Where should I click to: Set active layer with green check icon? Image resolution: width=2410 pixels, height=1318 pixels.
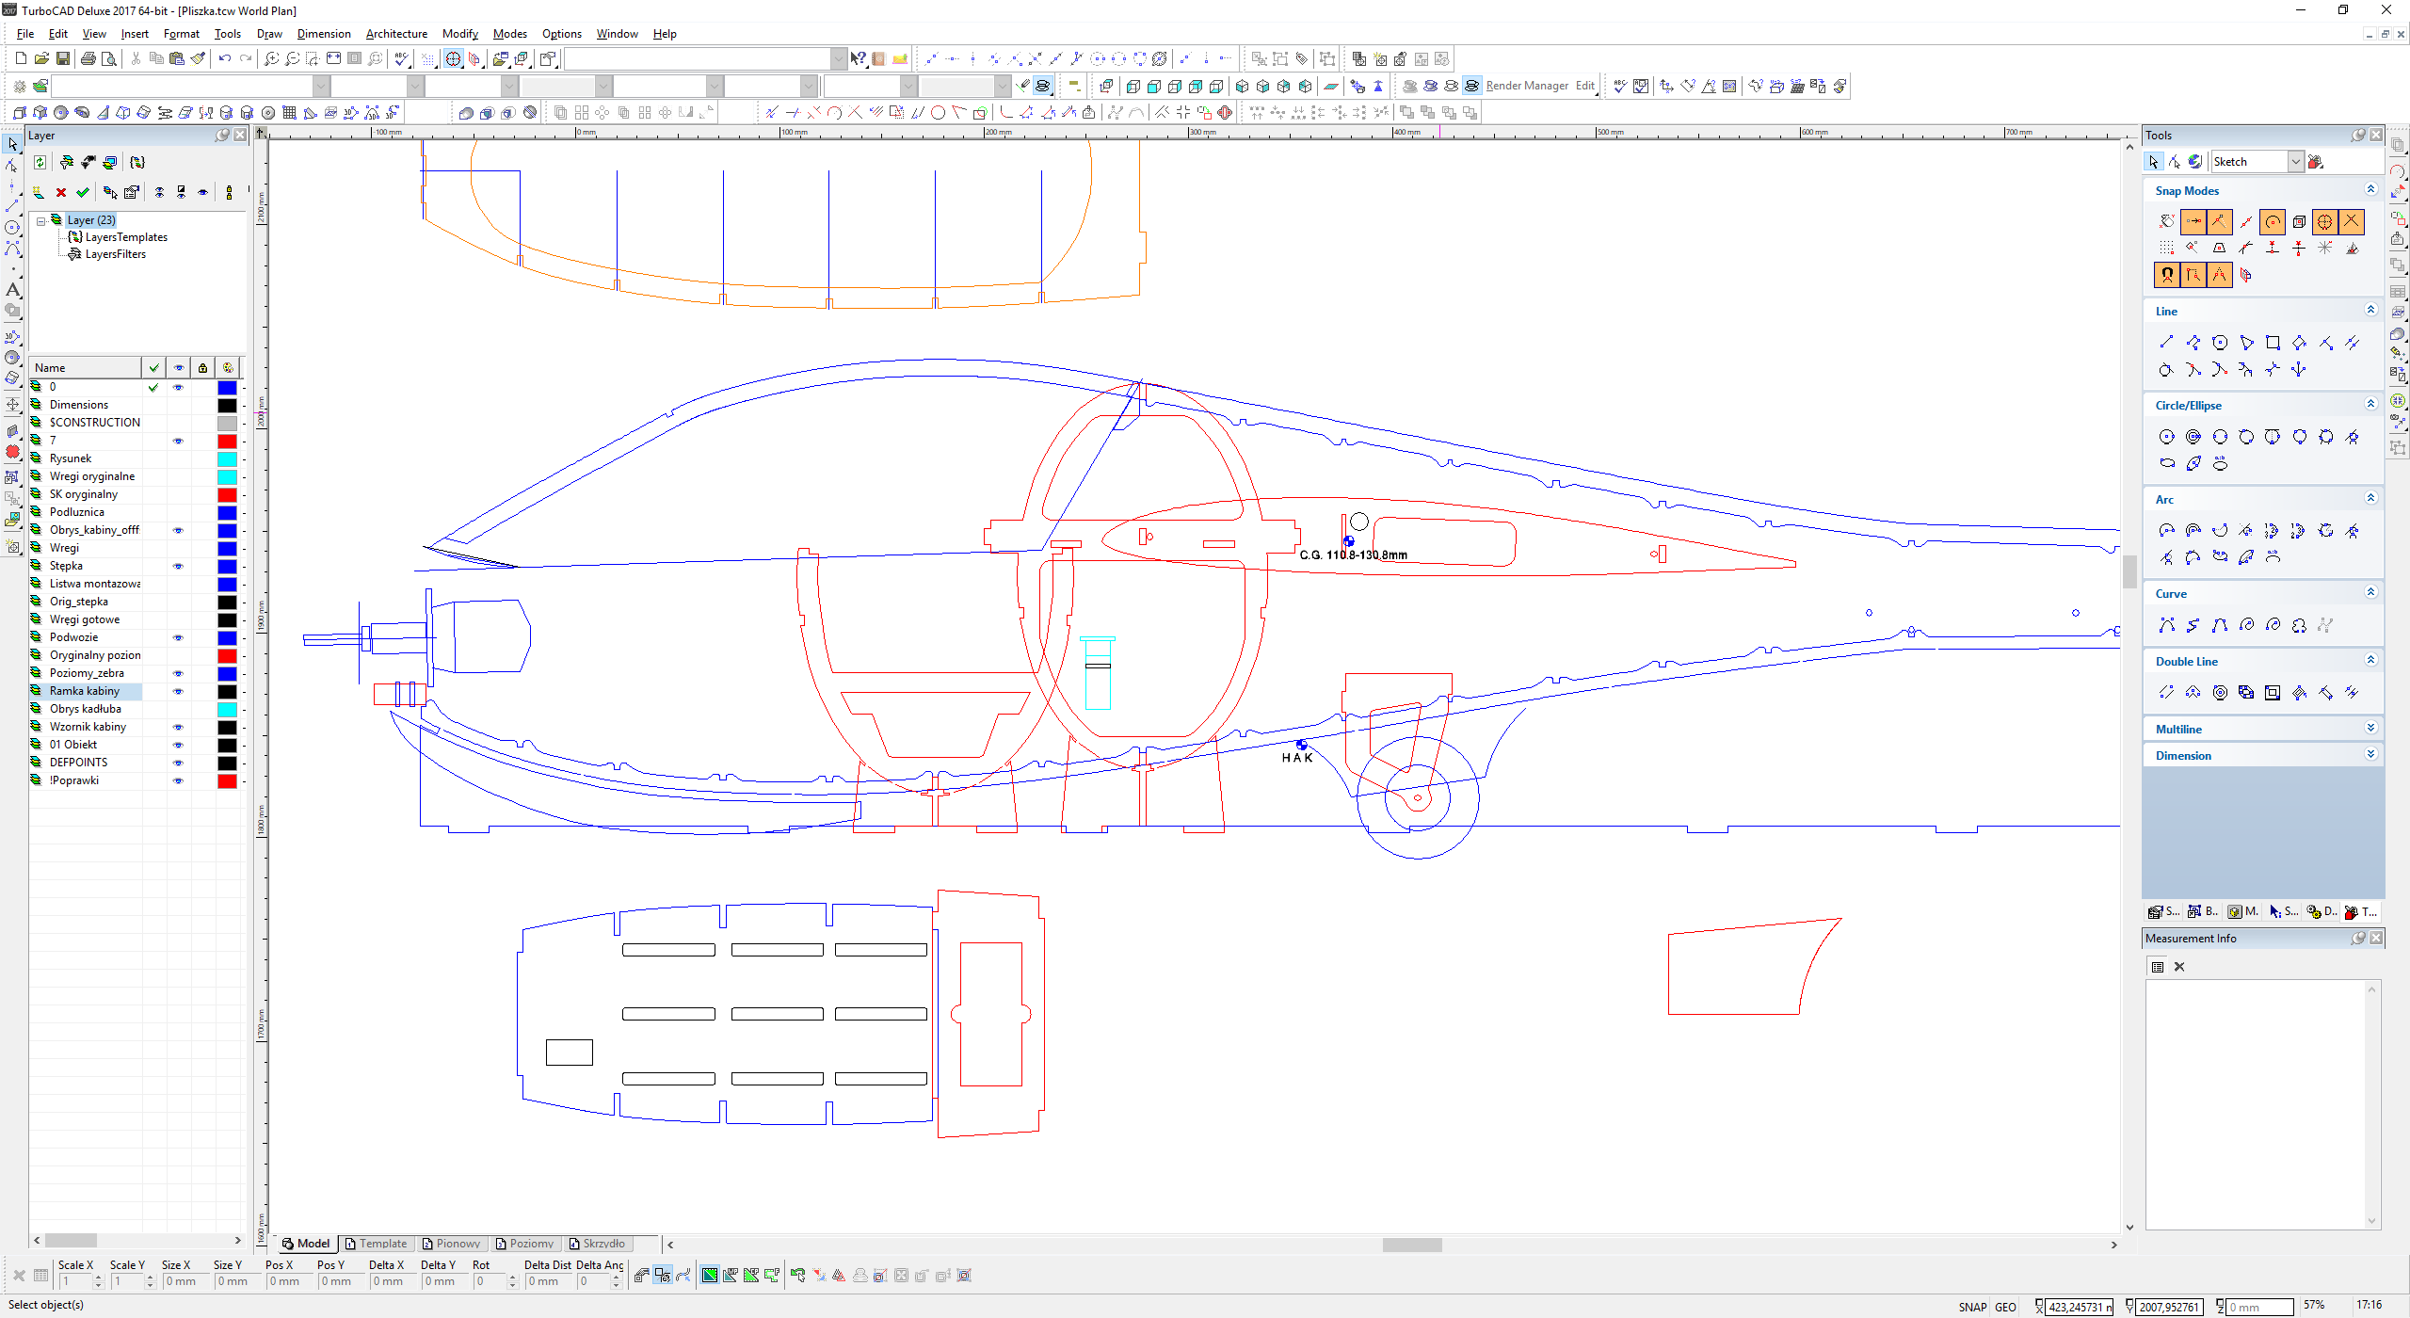pyautogui.click(x=83, y=192)
